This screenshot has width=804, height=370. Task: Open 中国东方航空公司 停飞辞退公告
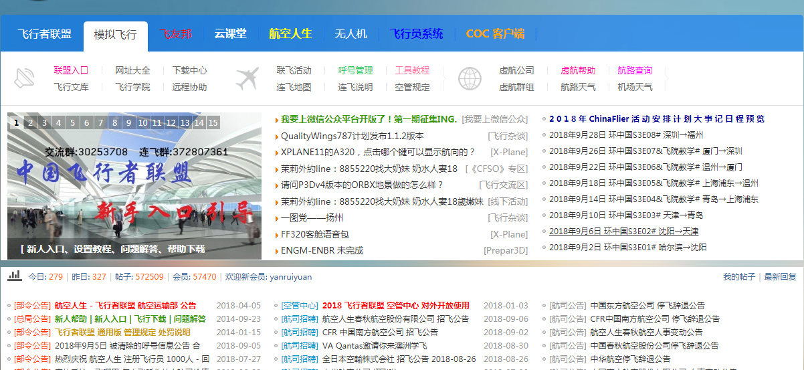coord(647,305)
